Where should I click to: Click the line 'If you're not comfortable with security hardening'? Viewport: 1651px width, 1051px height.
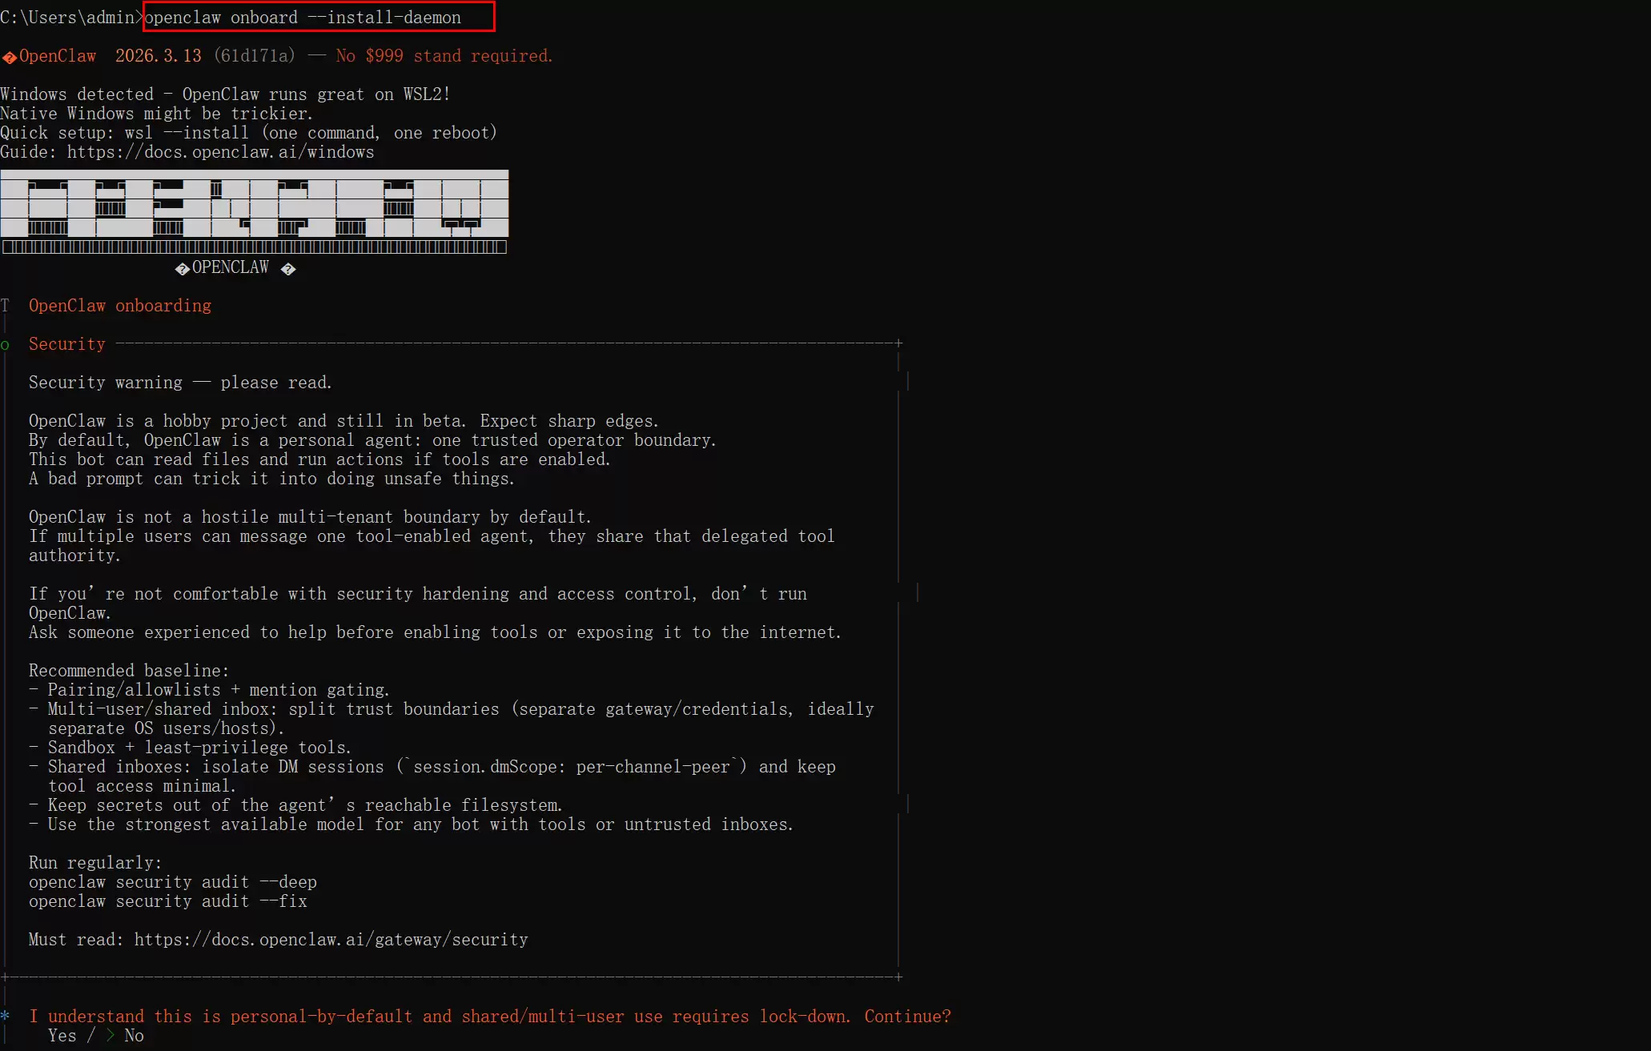pyautogui.click(x=418, y=604)
